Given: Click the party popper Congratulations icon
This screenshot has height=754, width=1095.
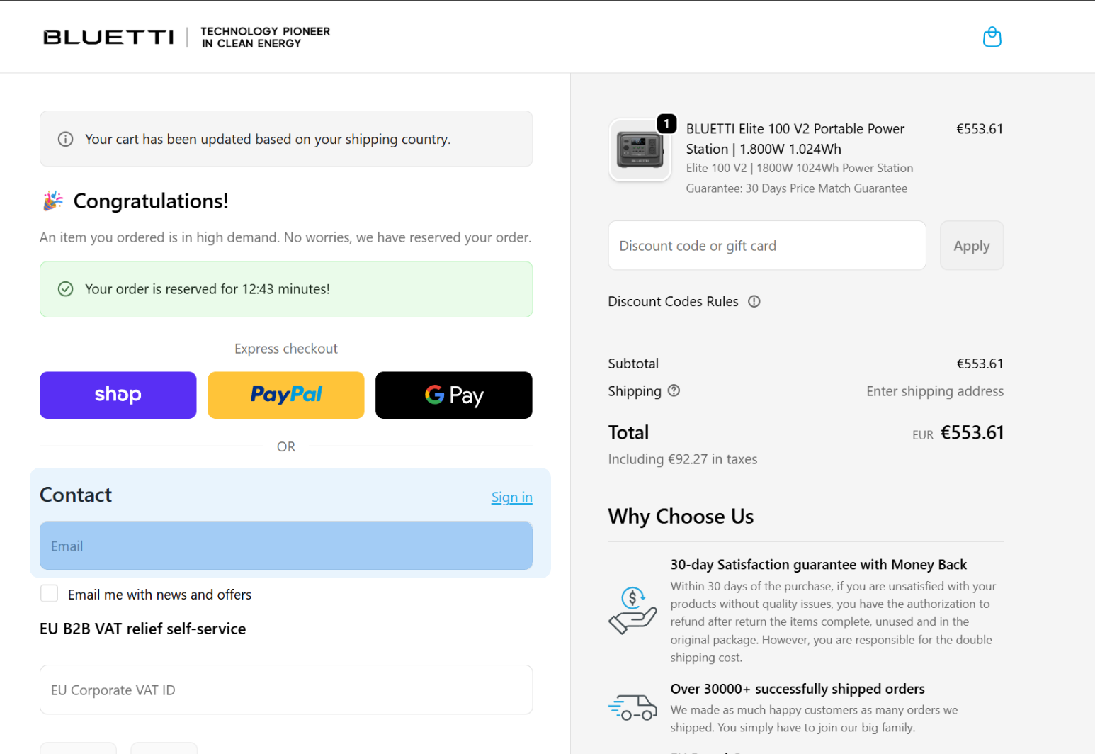Looking at the screenshot, I should click(53, 201).
